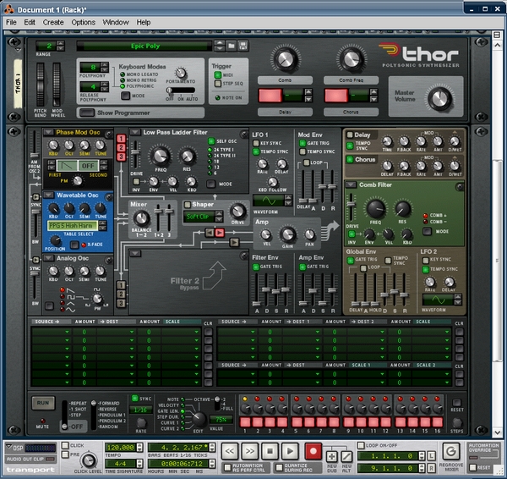Click the Amp GAIN knob
The width and height of the screenshot is (507, 479).
click(x=288, y=234)
